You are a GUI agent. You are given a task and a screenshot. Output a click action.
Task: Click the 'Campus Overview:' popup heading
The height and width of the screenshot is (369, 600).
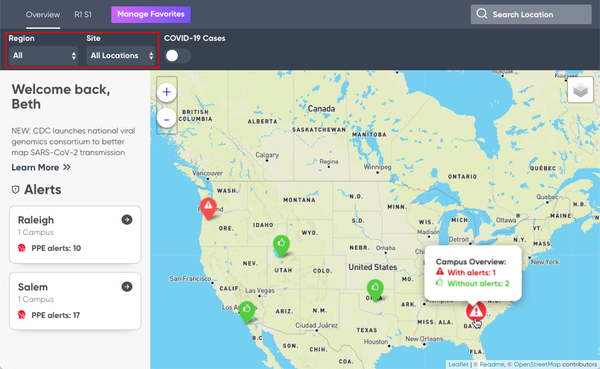pos(471,262)
